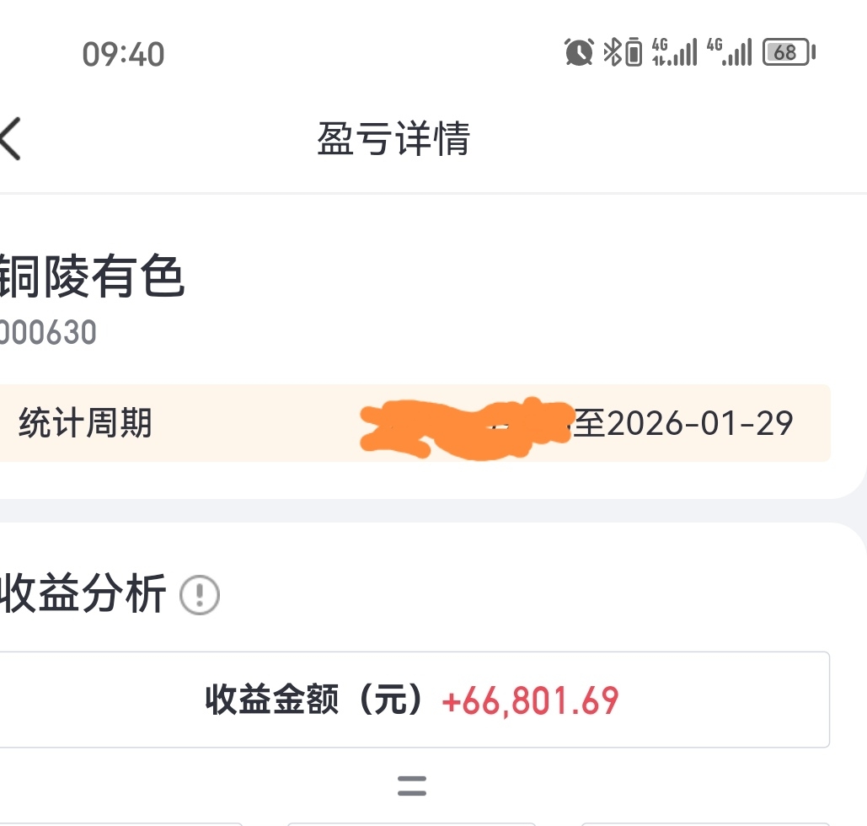
Task: Tap the first 4G signal indicator
Action: [x=674, y=52]
